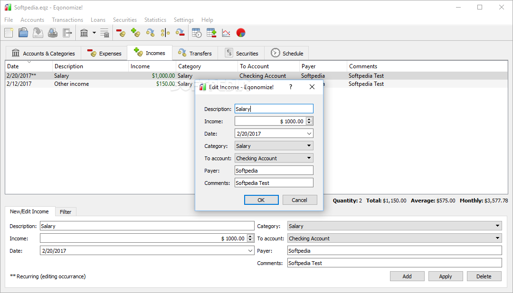513x293 pixels.
Task: Sort by the Payer column header
Action: click(323, 66)
